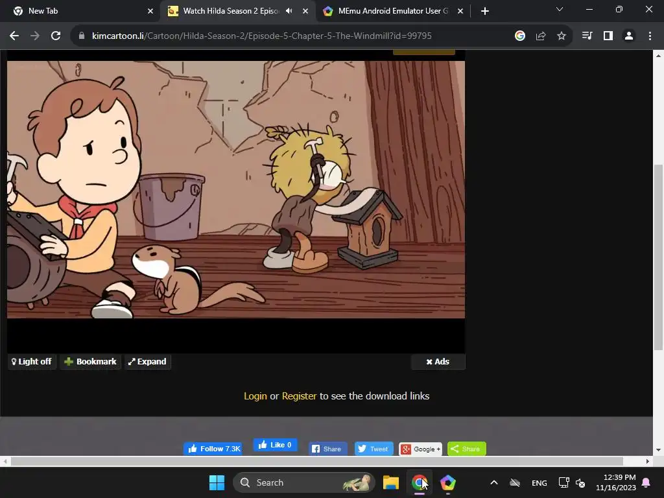The height and width of the screenshot is (498, 664).
Task: Click the horizontal page scrollbar
Action: tap(316, 461)
